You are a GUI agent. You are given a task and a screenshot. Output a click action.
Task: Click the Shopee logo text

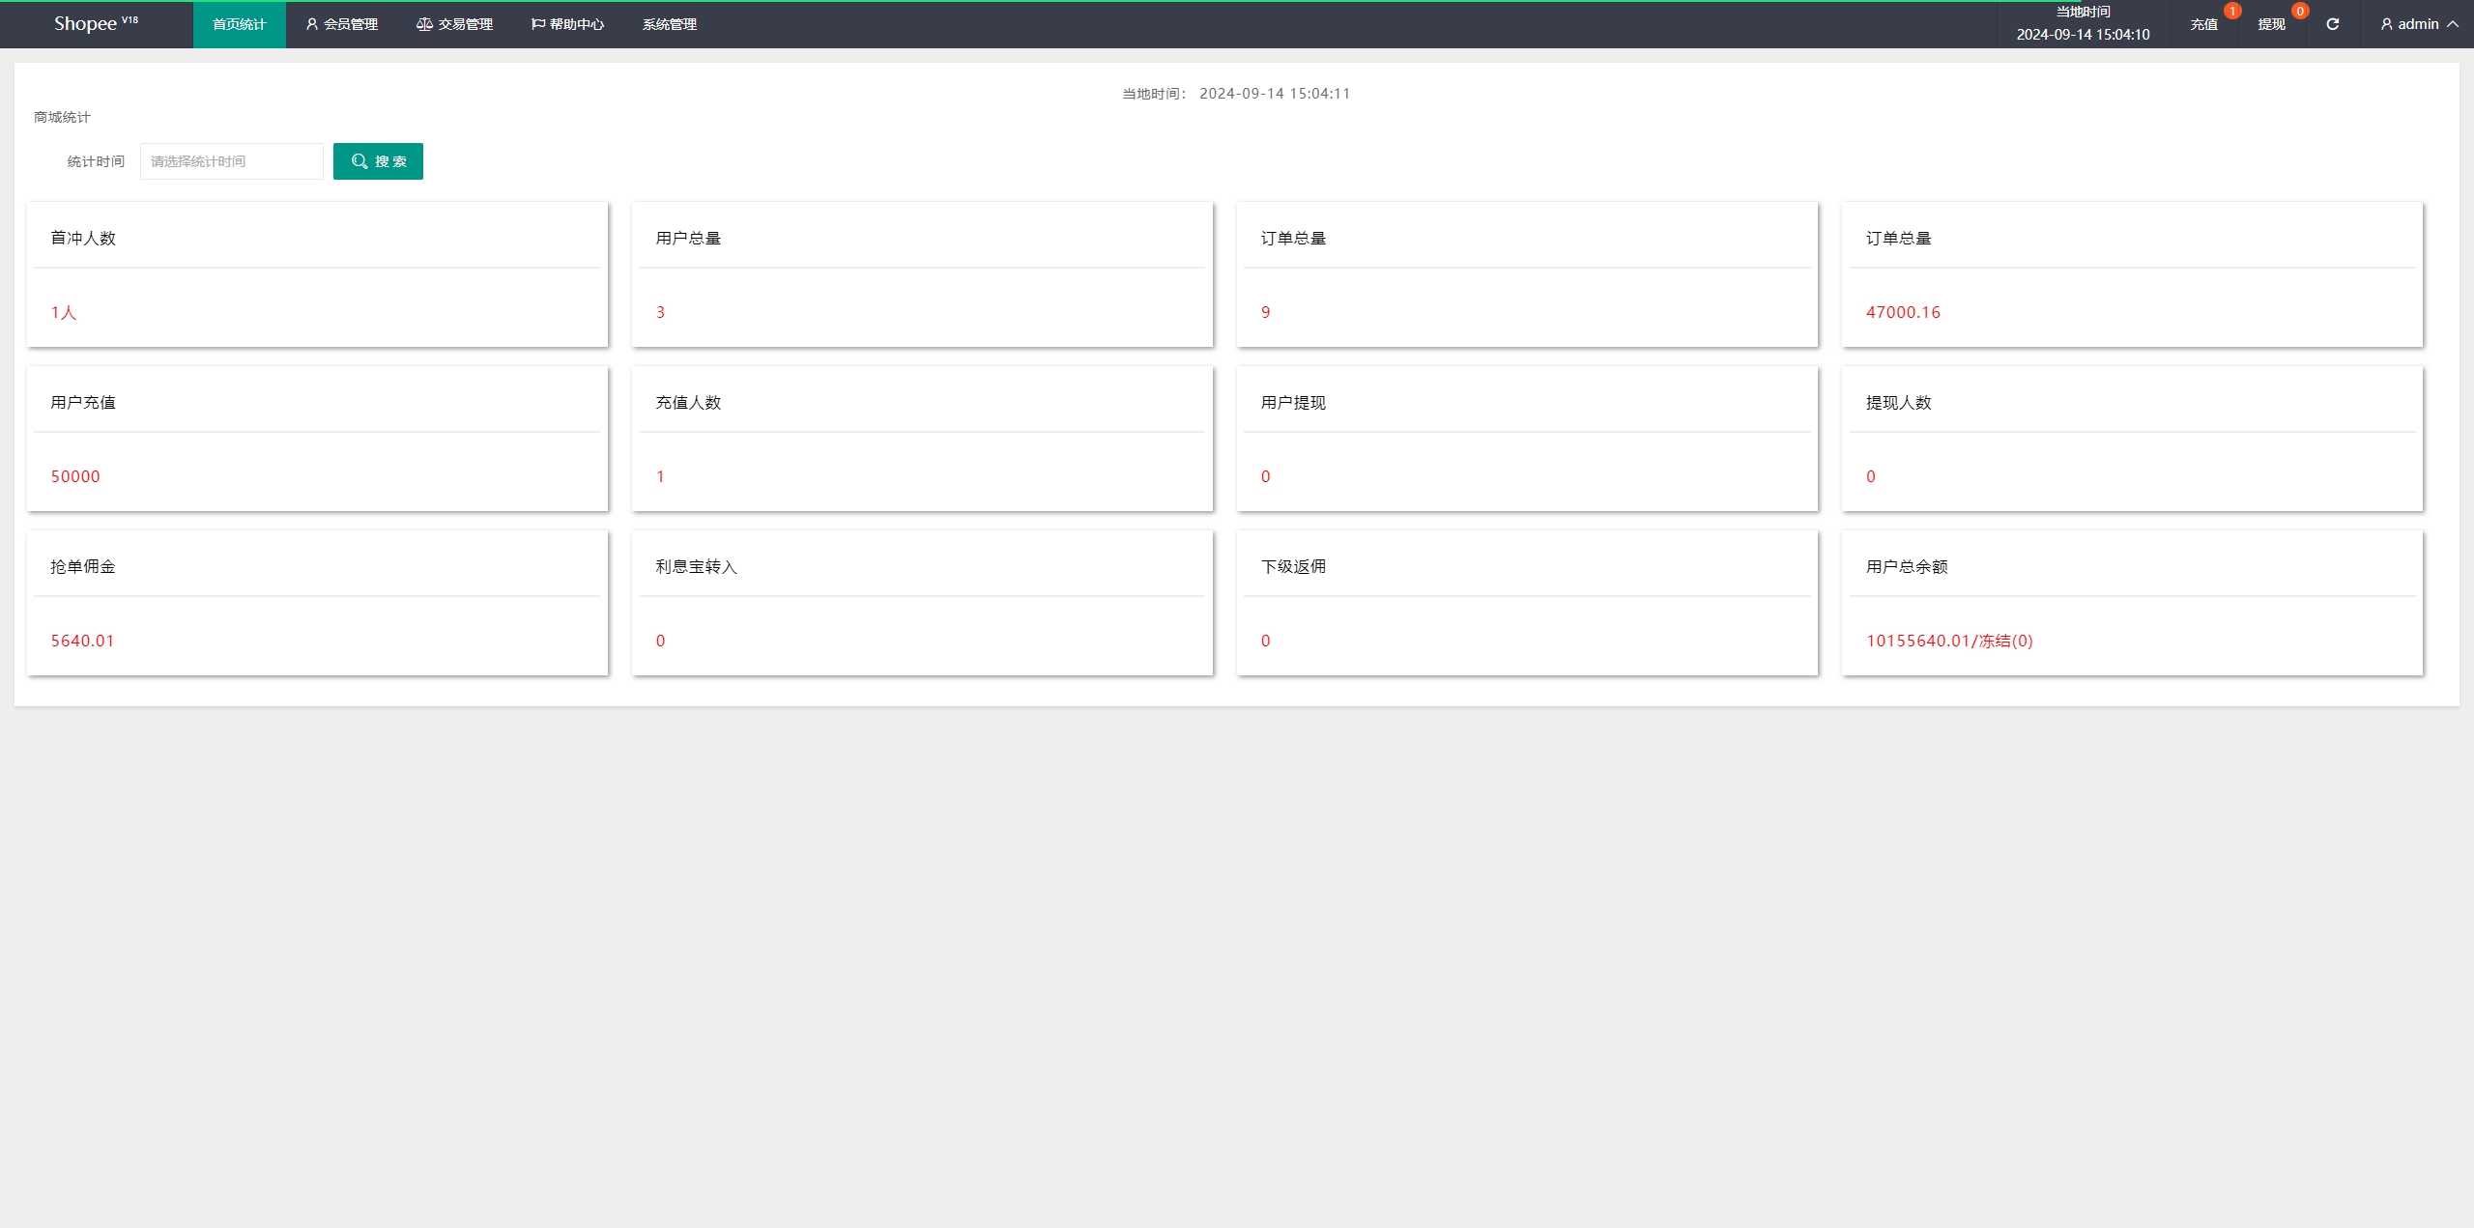[86, 24]
